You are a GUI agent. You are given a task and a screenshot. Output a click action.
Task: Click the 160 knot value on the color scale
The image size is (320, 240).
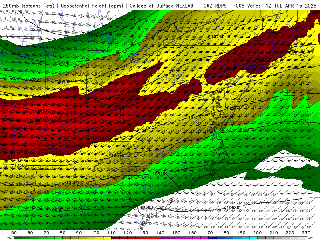[x=192, y=233]
